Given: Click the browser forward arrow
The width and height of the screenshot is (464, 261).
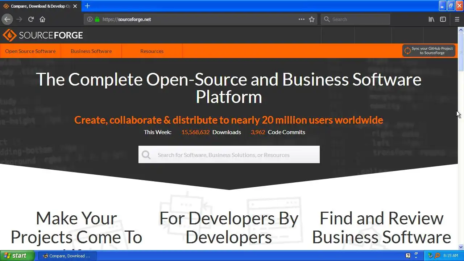Looking at the screenshot, I should point(19,19).
